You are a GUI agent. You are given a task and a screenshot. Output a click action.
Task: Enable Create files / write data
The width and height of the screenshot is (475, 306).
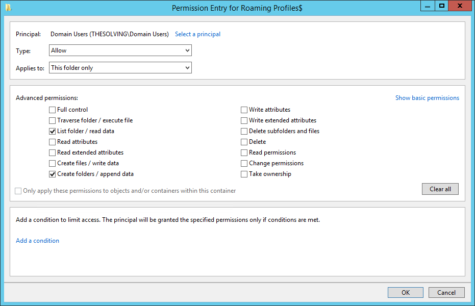pos(53,163)
